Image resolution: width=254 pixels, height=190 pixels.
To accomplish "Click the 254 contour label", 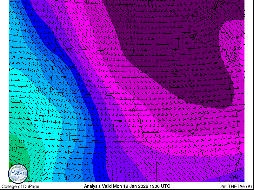I will (197, 12).
